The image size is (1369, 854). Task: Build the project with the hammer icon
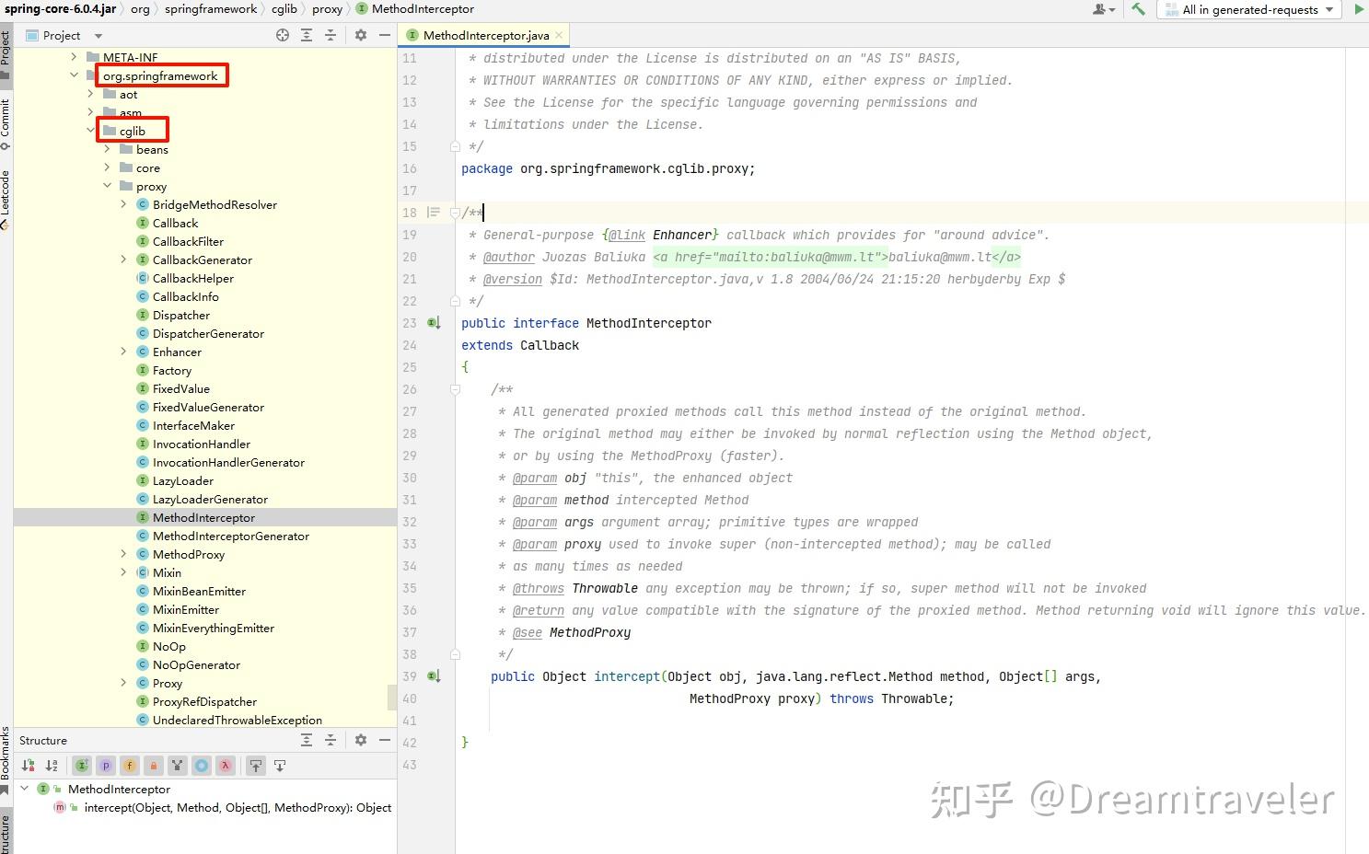click(x=1138, y=10)
